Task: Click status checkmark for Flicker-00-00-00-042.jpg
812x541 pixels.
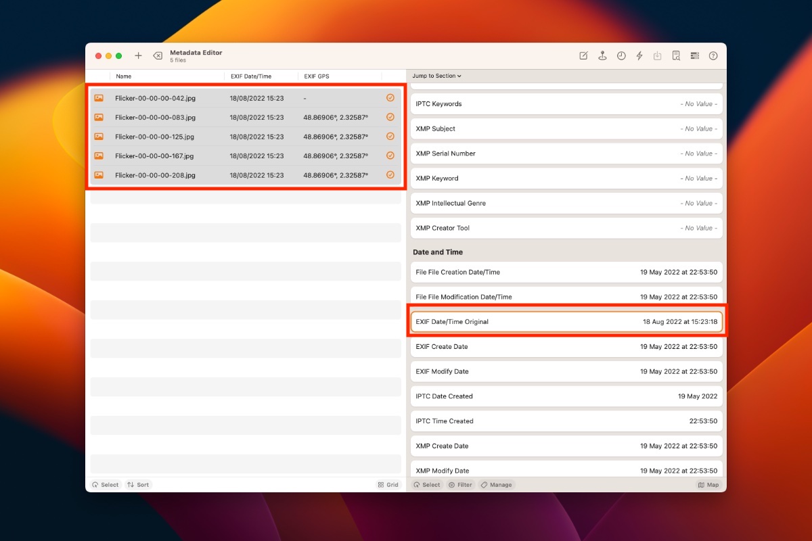Action: click(x=390, y=97)
